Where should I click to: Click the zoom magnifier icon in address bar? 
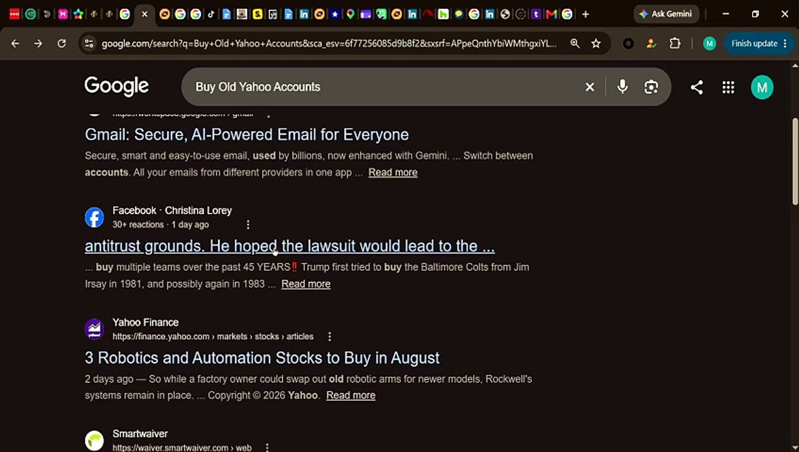575,43
